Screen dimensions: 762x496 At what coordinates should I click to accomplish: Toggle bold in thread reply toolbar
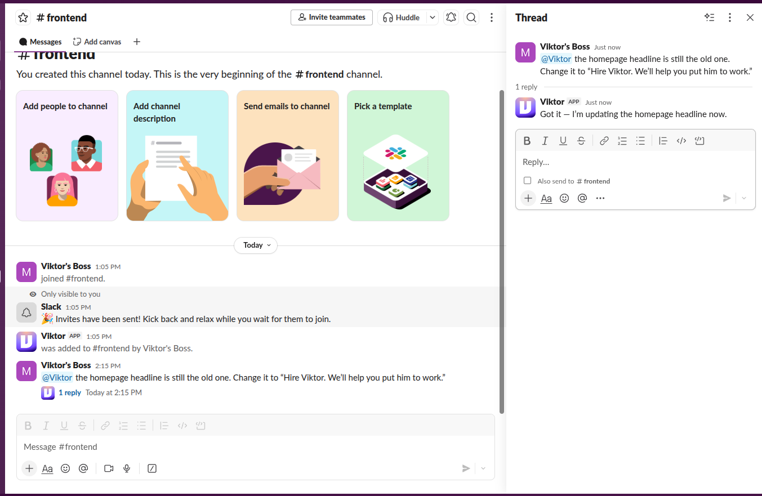[527, 141]
